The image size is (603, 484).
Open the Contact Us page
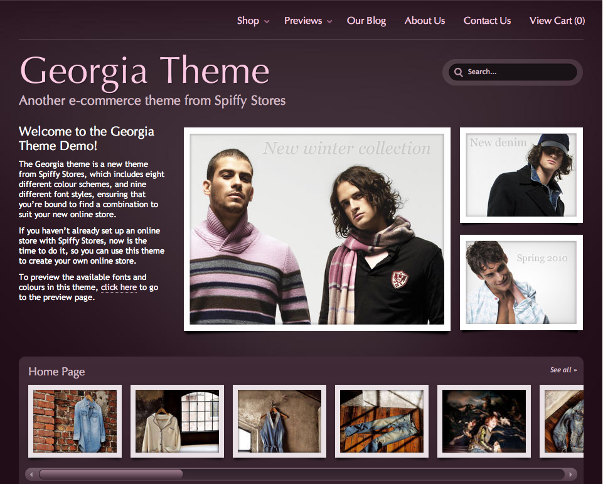(488, 21)
